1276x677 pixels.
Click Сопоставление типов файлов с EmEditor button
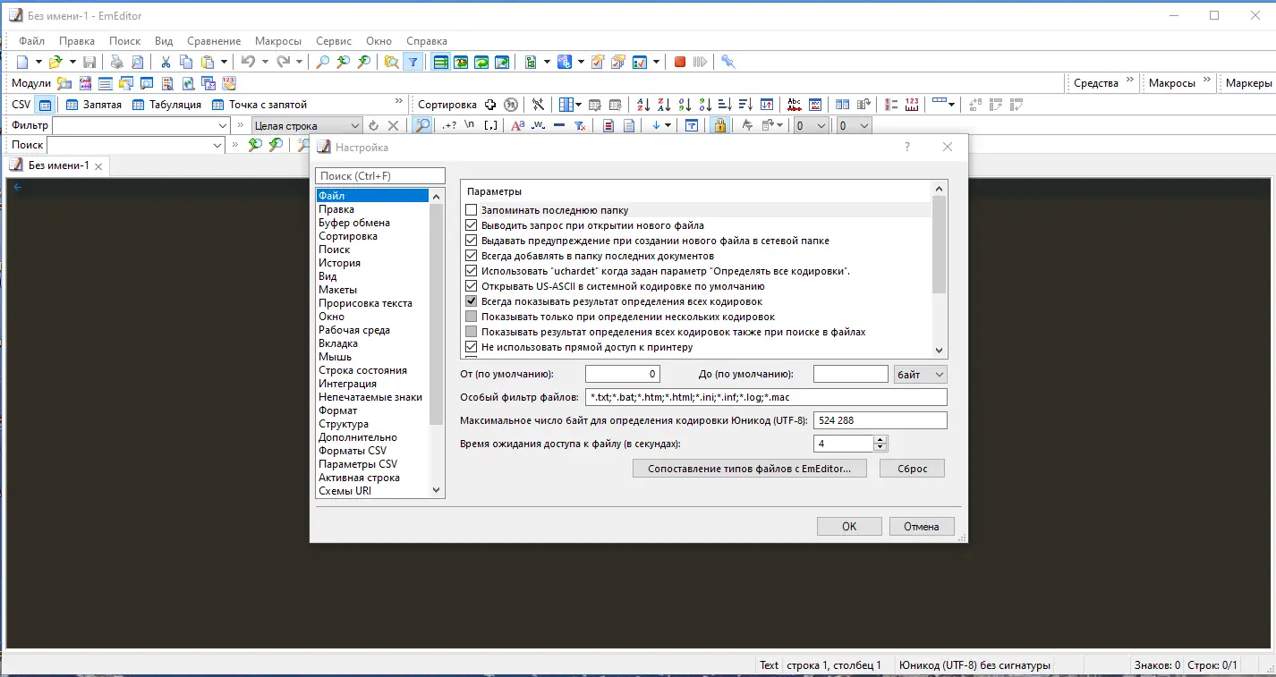(x=749, y=468)
